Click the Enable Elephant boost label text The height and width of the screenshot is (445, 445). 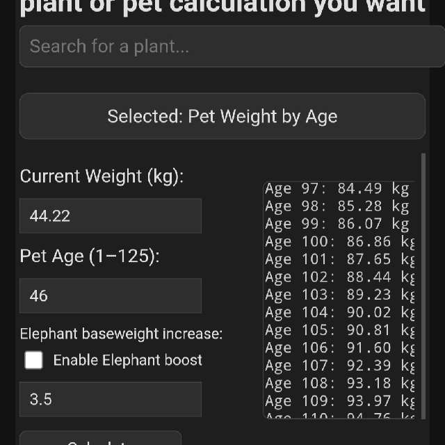127,360
